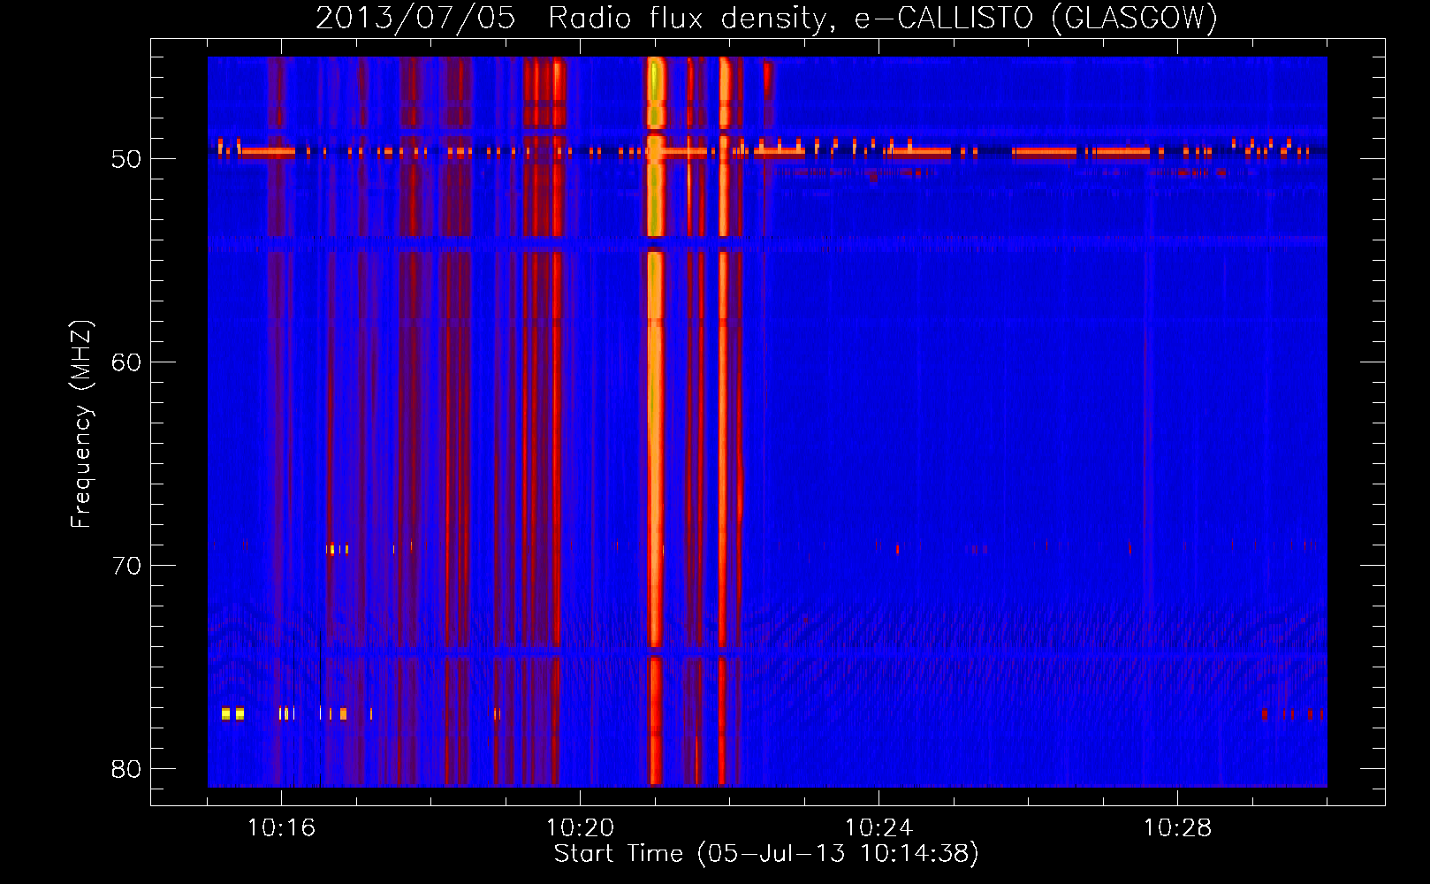Click the 10:20 time tick label

(580, 828)
